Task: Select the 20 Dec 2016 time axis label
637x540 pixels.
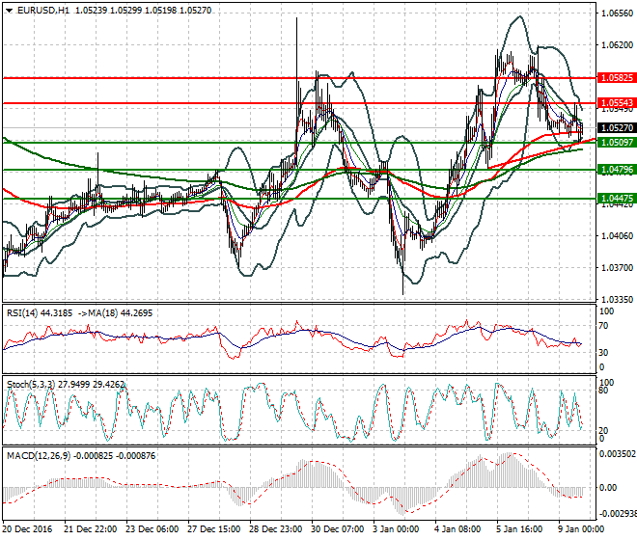Action: click(x=27, y=529)
